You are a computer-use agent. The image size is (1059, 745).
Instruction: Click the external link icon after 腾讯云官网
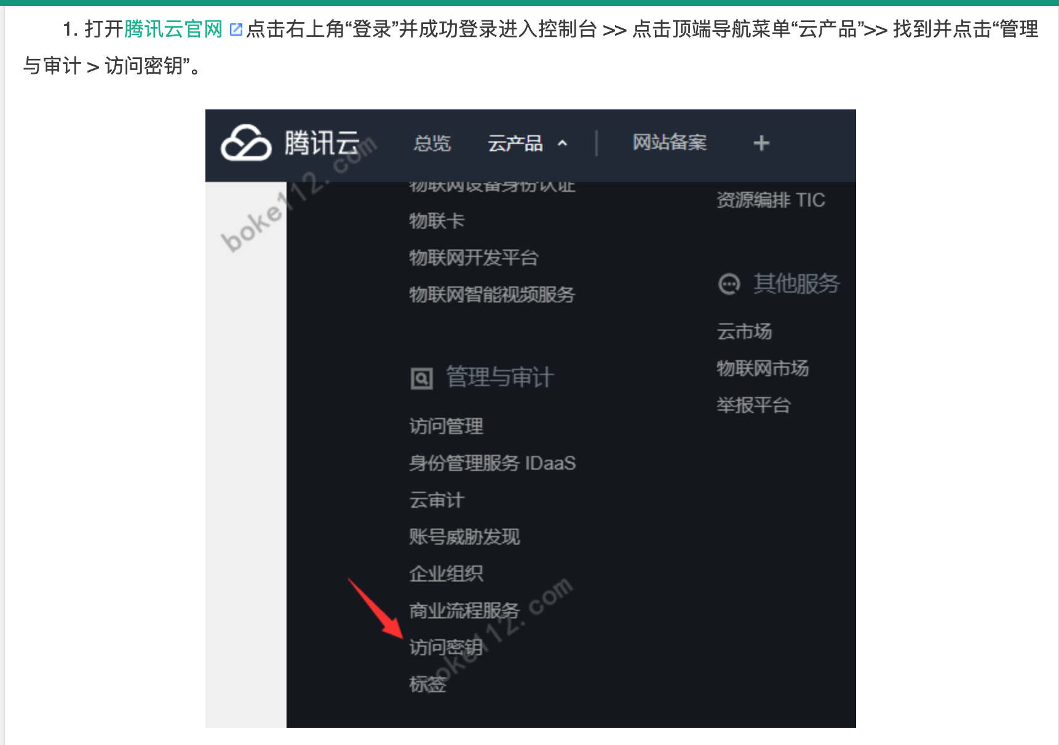(236, 30)
